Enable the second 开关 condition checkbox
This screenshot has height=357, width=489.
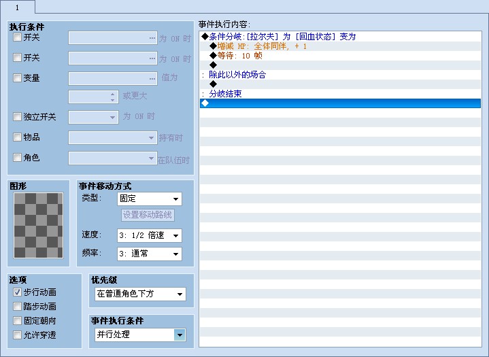click(17, 57)
